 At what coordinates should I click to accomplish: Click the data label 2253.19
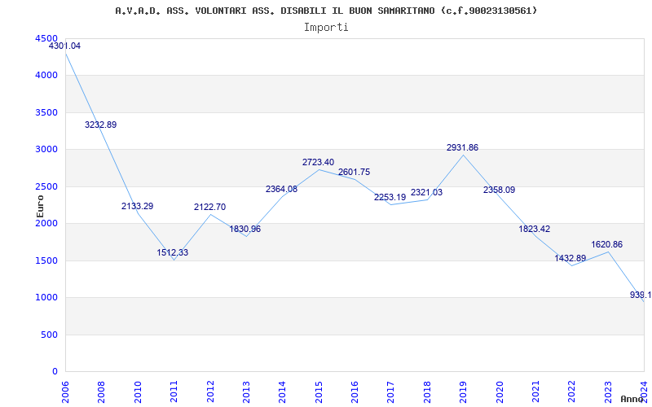tap(390, 197)
